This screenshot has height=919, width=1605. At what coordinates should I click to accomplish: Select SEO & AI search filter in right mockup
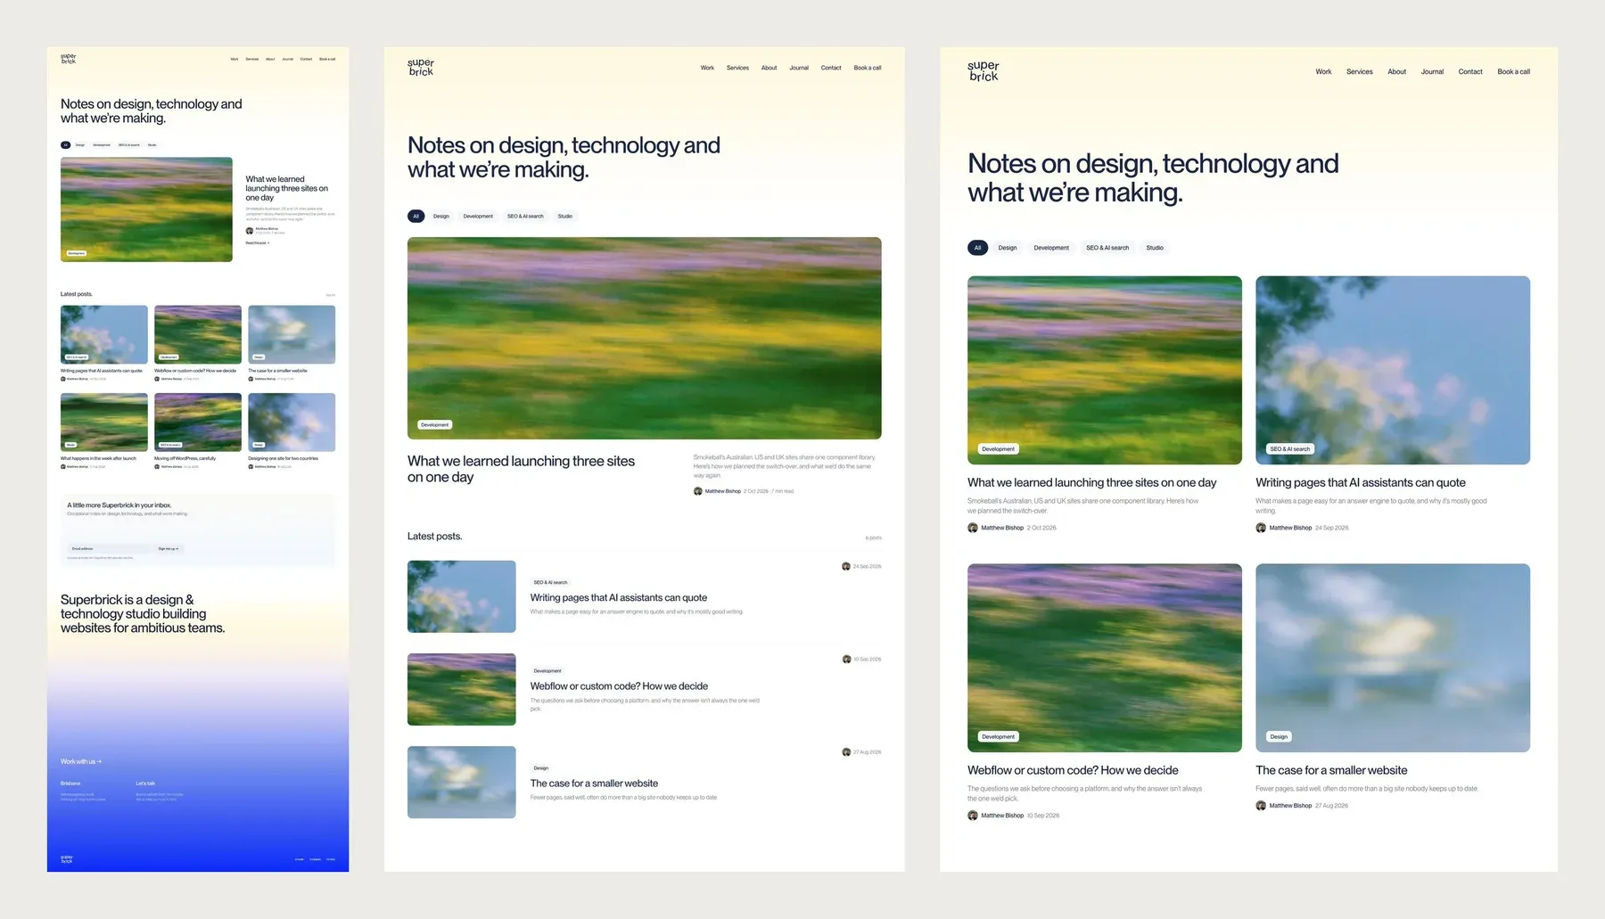[x=1107, y=248]
